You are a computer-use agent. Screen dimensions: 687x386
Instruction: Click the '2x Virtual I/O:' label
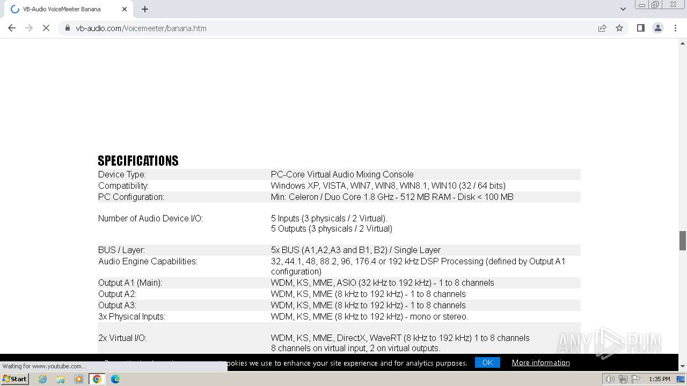click(x=122, y=338)
